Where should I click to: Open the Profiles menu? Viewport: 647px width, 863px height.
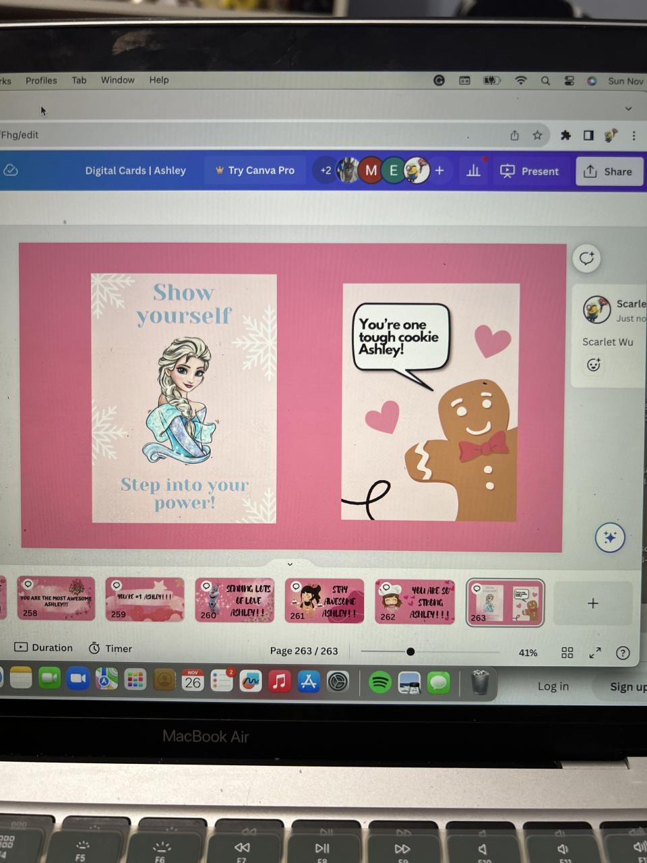point(41,80)
